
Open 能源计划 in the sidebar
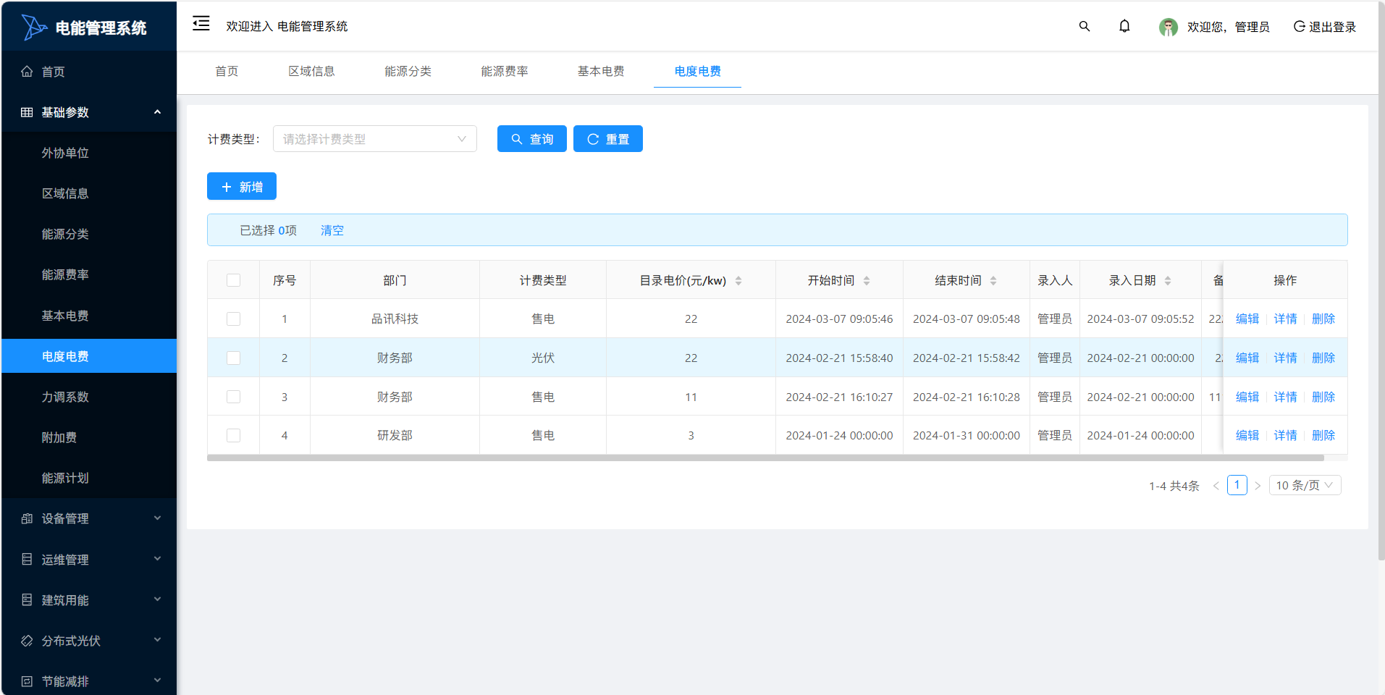click(x=89, y=478)
